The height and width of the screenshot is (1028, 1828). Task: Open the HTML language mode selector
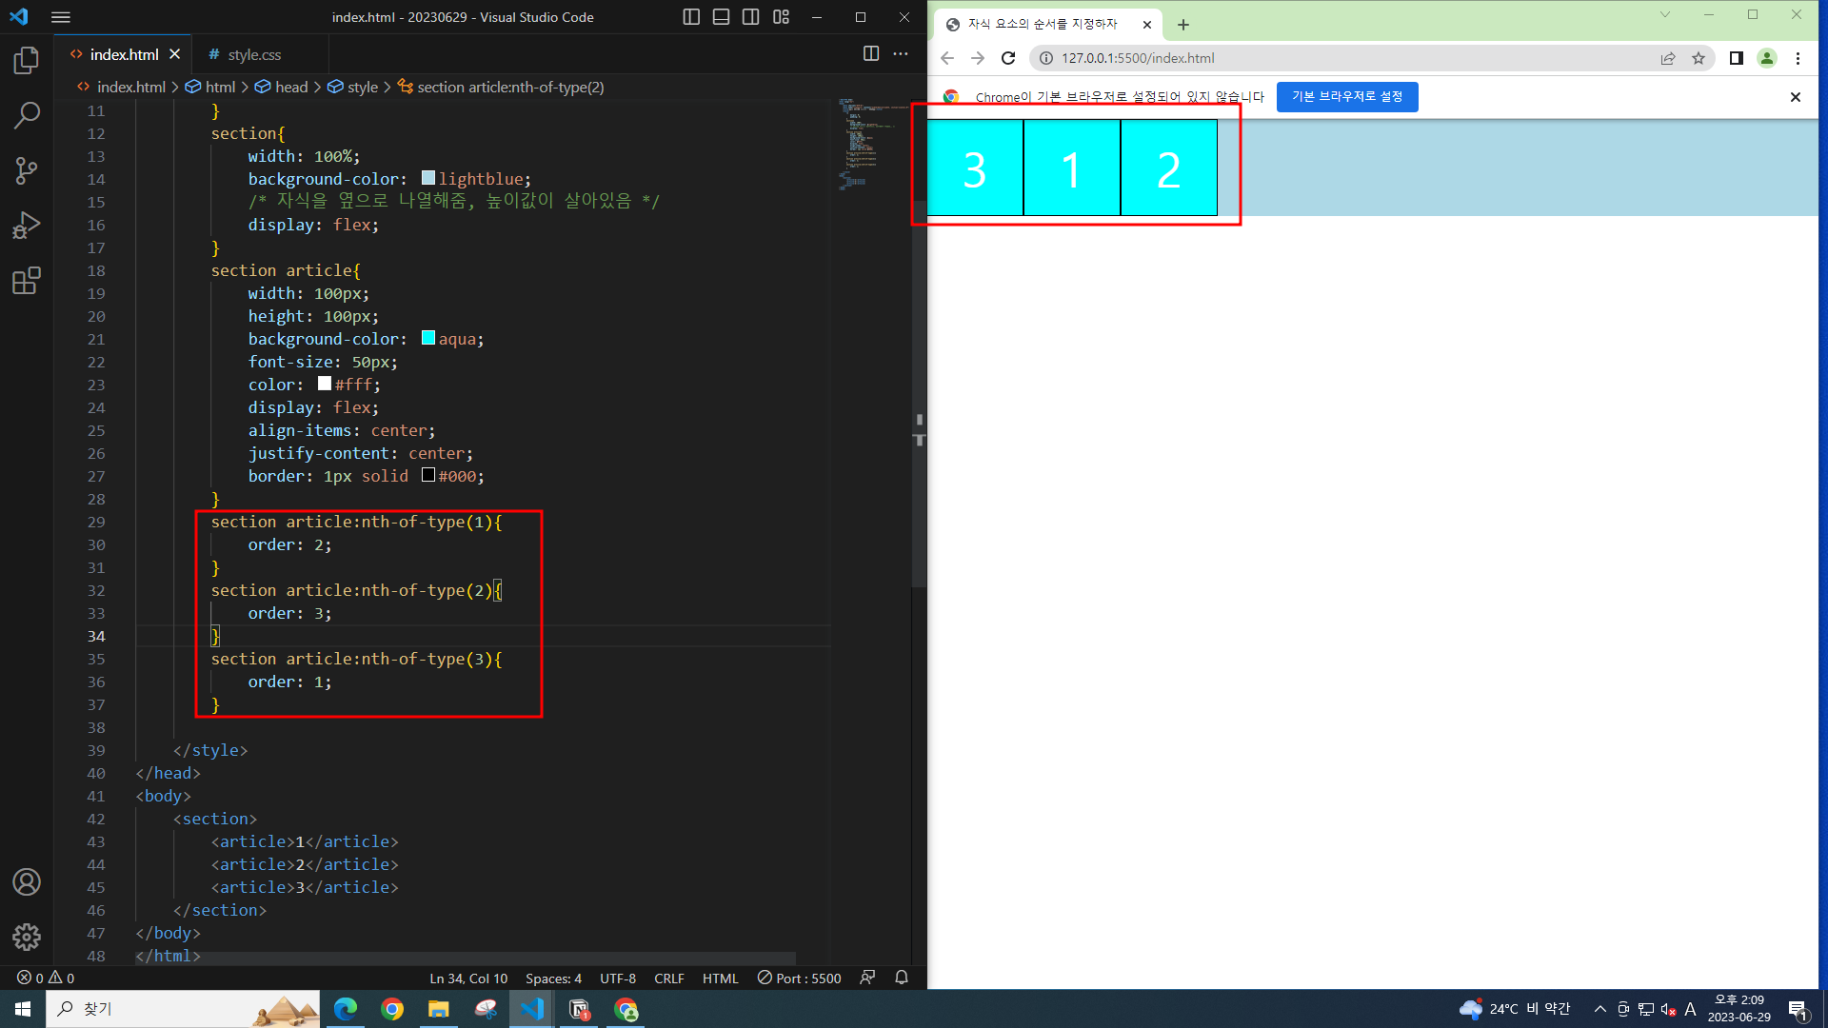[x=720, y=978]
